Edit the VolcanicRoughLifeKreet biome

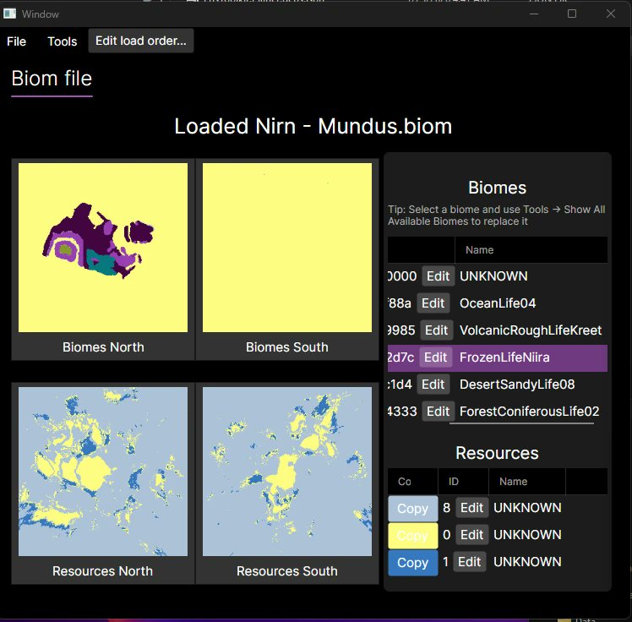(x=436, y=330)
